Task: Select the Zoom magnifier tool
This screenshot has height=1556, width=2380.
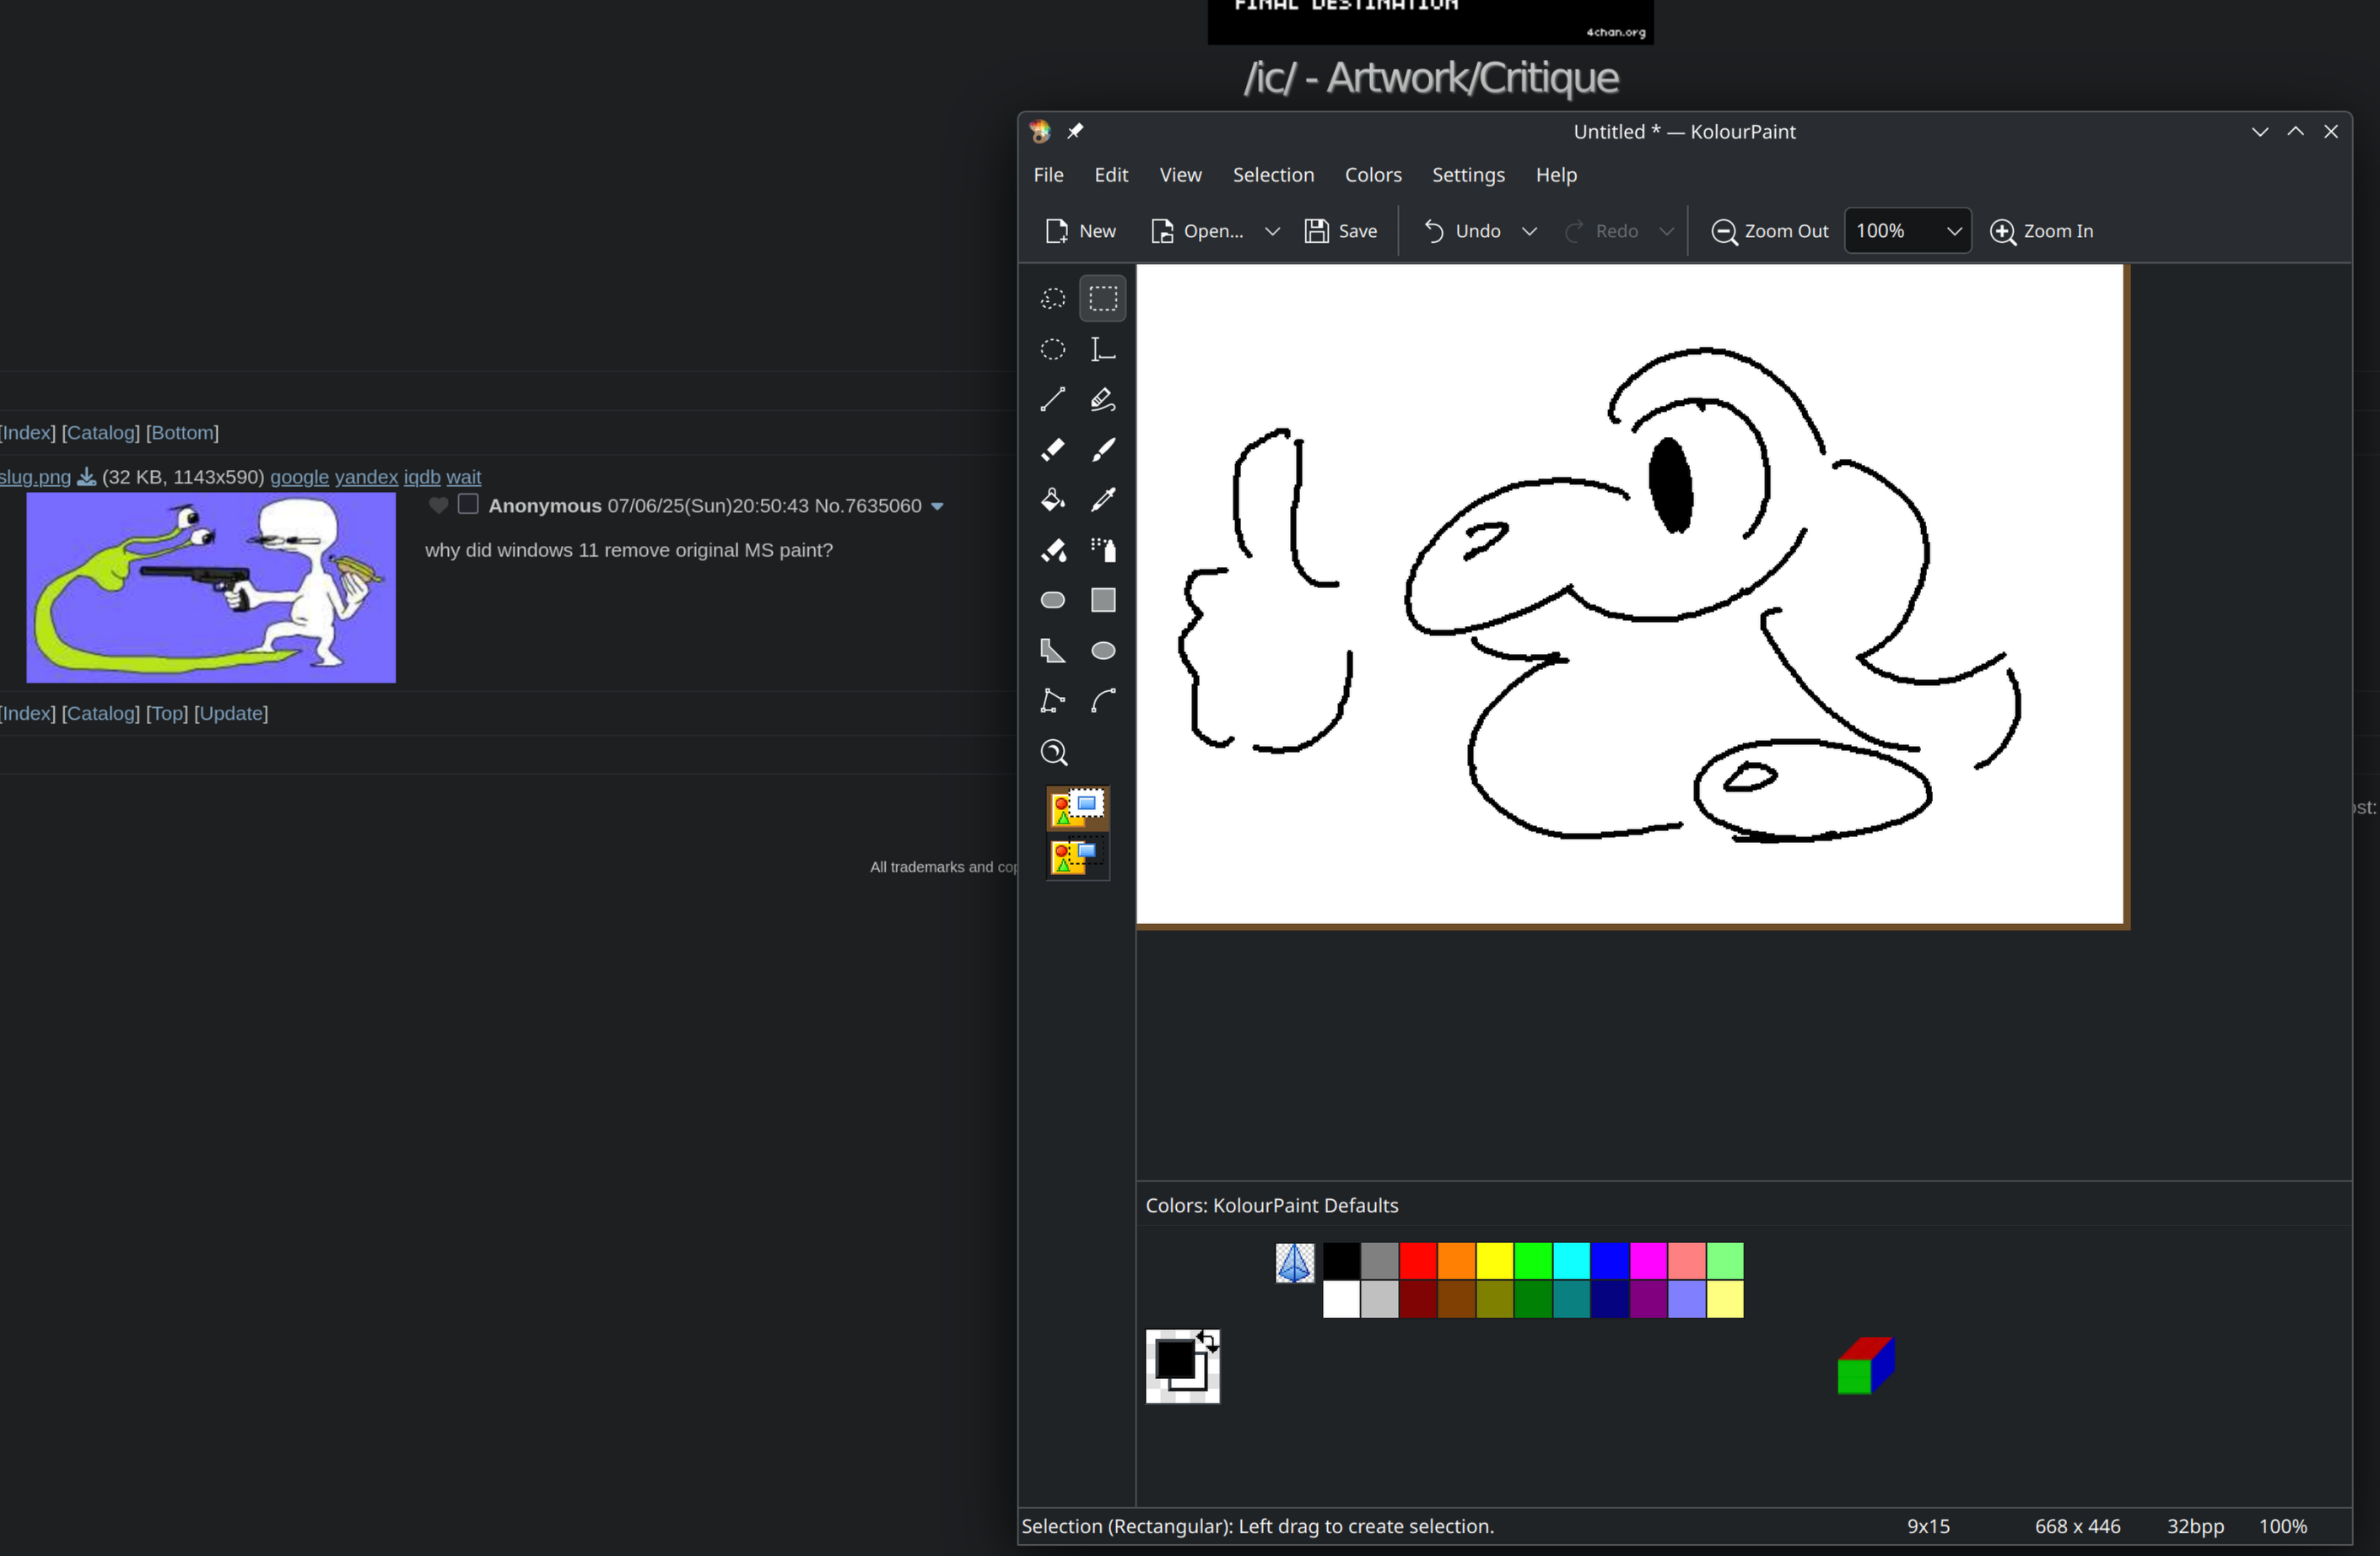Action: [1053, 752]
